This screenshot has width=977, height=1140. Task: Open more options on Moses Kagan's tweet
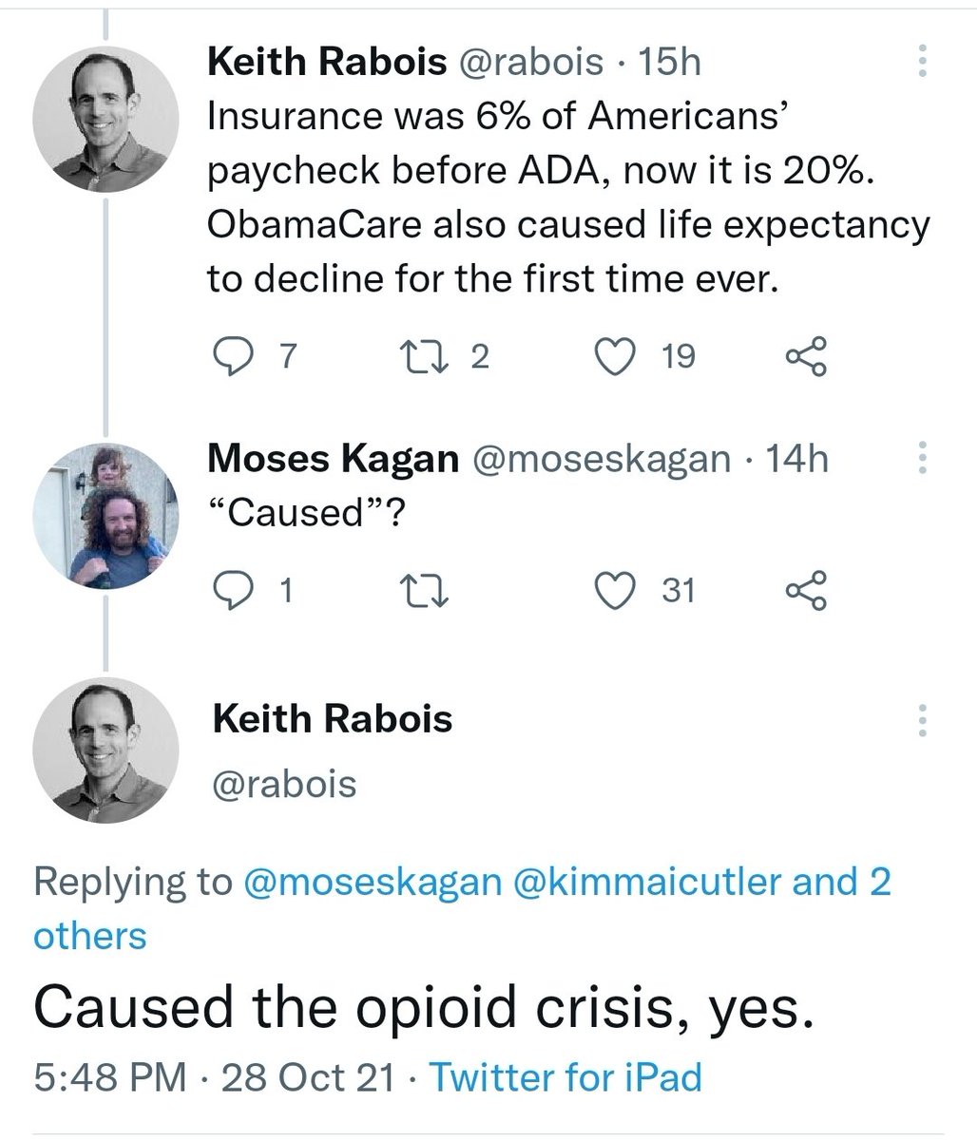click(920, 459)
